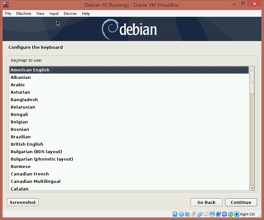Close the VirtualBox window

click(x=255, y=4)
